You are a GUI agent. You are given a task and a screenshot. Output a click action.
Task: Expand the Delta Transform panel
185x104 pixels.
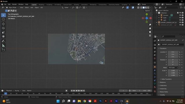click(166, 79)
